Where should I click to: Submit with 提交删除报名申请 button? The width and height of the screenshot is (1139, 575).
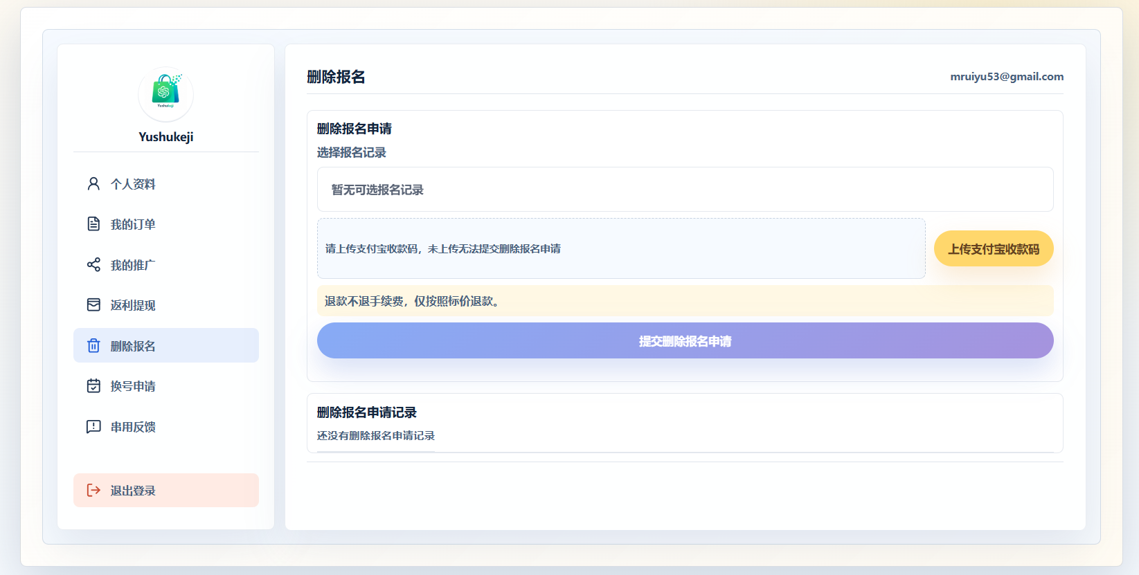pos(685,340)
